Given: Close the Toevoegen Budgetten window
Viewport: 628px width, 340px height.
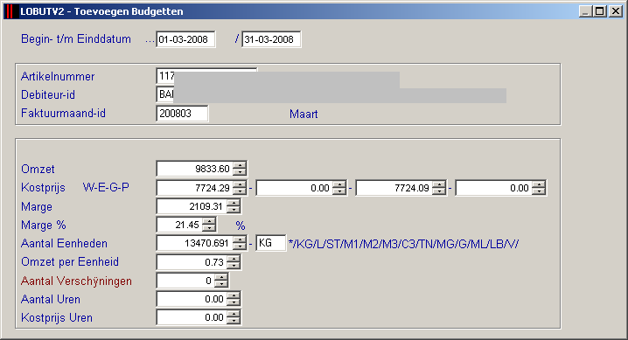Looking at the screenshot, I should click(616, 11).
